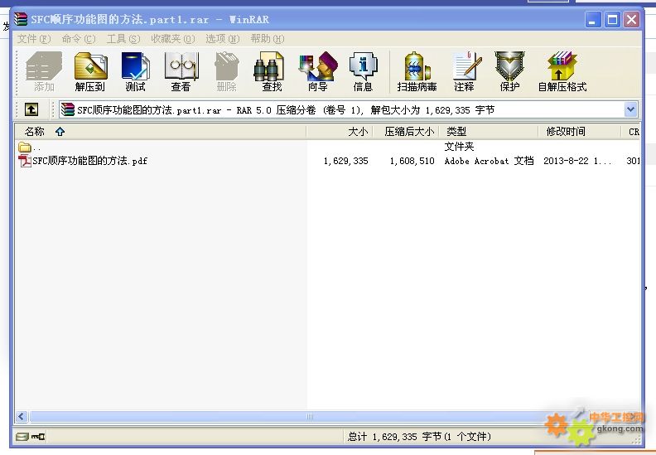
Task: Expand the archive path dropdown arrow
Action: [x=631, y=109]
